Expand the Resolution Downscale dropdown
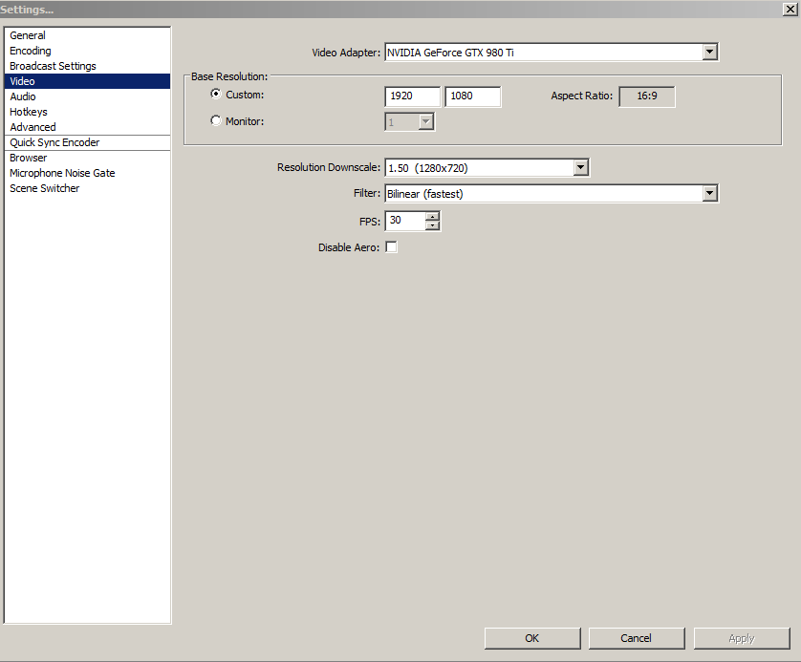Viewport: 801px width, 662px height. pos(581,167)
